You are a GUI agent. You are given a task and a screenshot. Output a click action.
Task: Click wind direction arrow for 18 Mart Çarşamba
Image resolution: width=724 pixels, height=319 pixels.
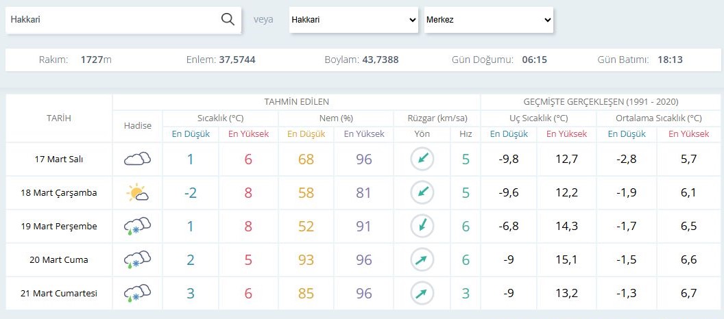(x=422, y=193)
